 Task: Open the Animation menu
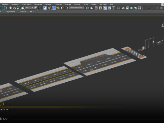click(15, 4)
